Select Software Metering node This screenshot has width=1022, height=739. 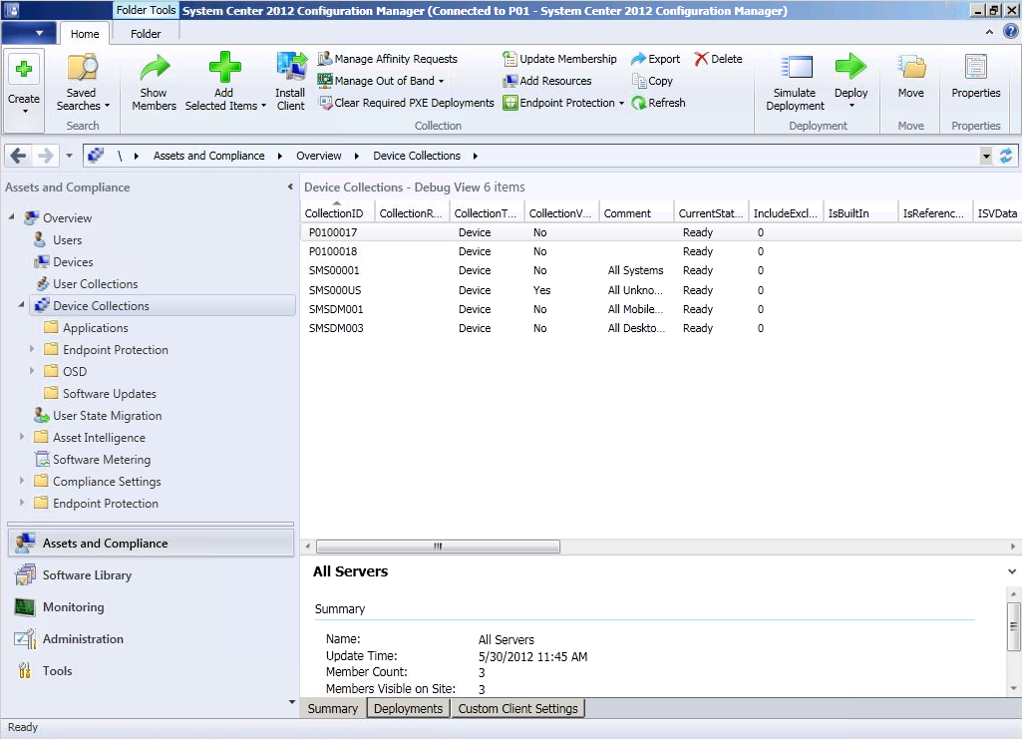point(101,459)
